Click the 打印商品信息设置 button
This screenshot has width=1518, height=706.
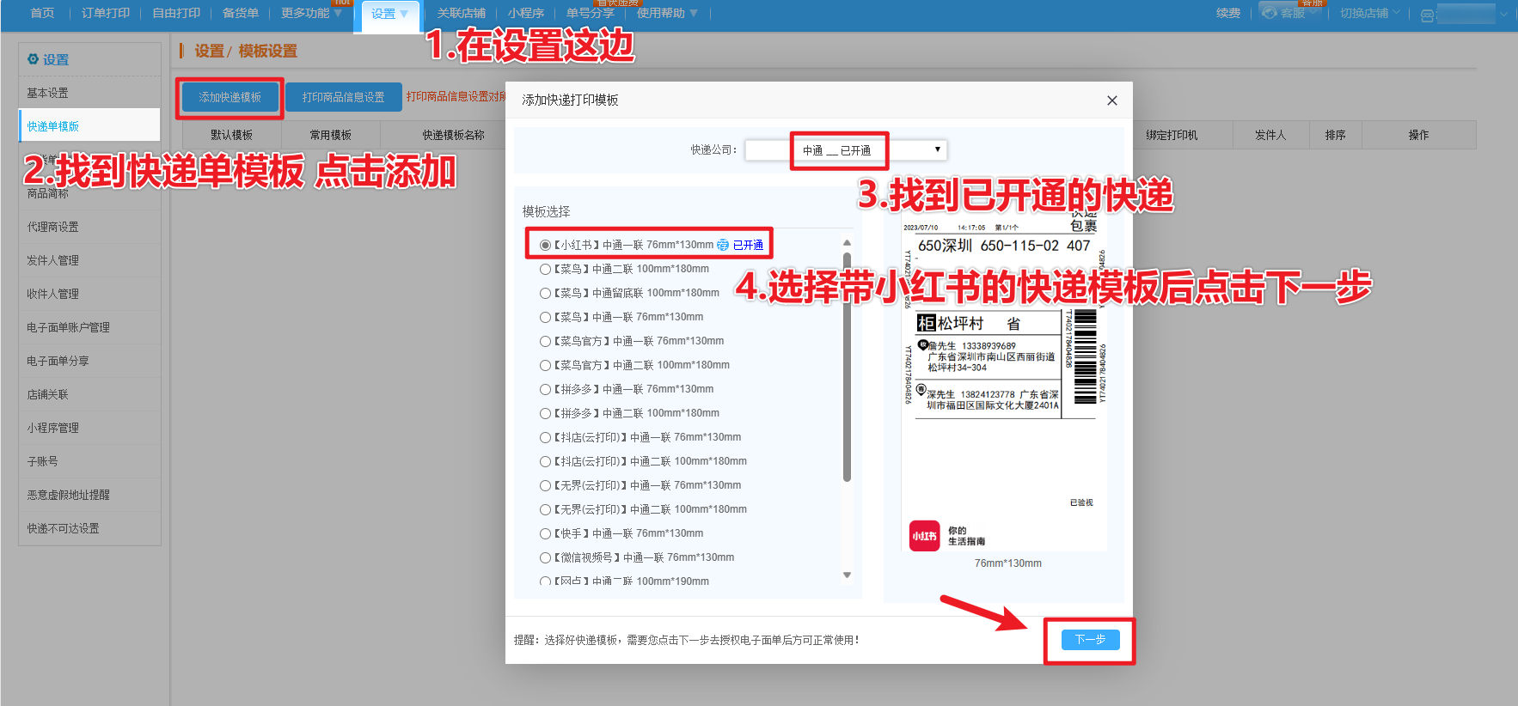pos(344,97)
